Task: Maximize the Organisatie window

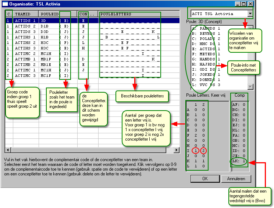Action: pyautogui.click(x=243, y=4)
